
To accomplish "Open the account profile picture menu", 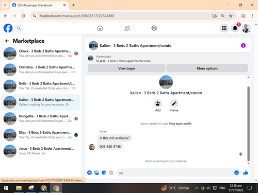I will 246,28.
